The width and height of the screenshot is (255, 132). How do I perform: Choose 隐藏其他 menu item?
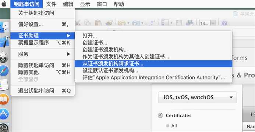point(43,72)
